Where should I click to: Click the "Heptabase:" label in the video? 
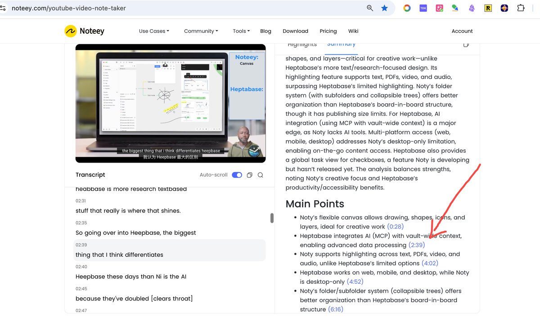[247, 89]
